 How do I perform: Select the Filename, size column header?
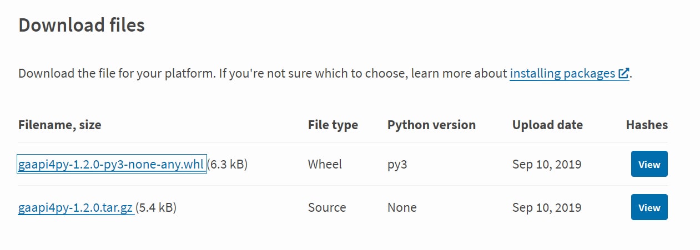pos(60,125)
